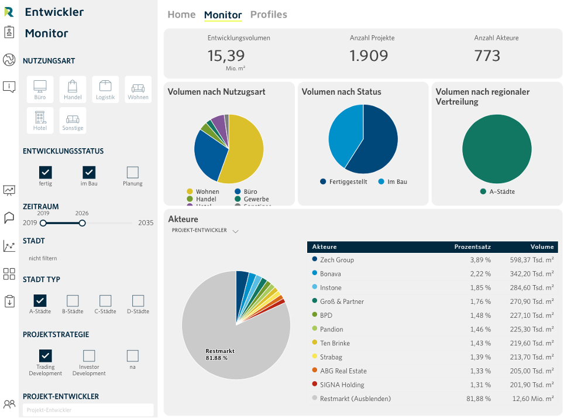Sort by the Akteure column header
Viewport: 564px width, 418px height.
click(x=325, y=247)
